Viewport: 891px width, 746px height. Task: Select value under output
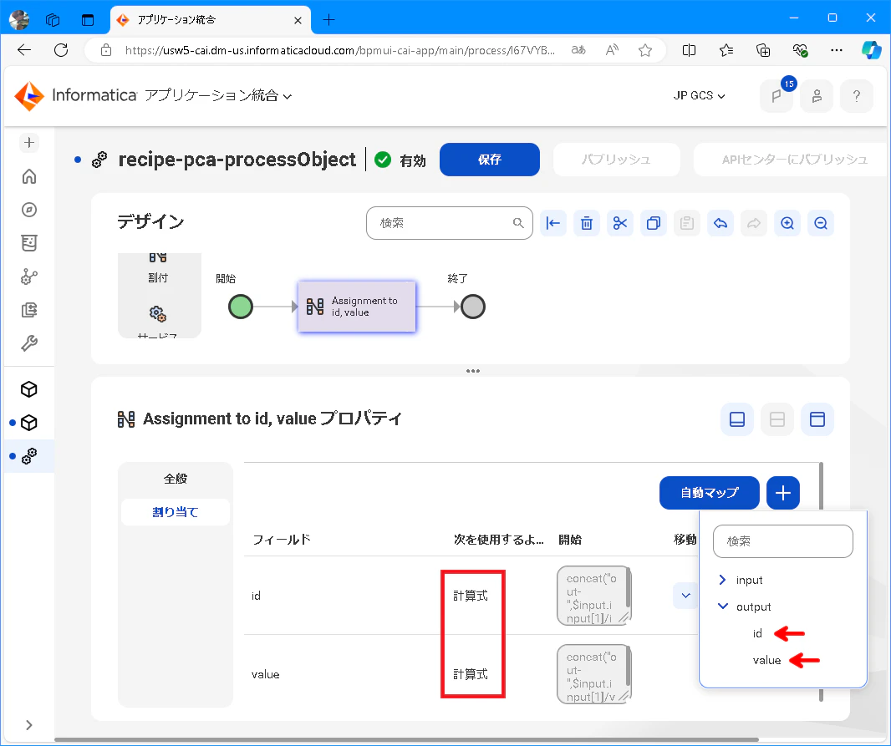pos(766,660)
